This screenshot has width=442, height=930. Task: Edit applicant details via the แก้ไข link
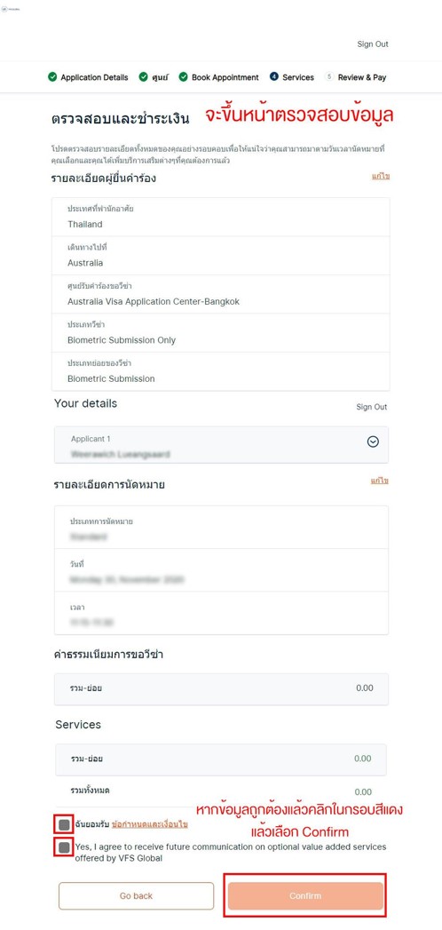(381, 176)
